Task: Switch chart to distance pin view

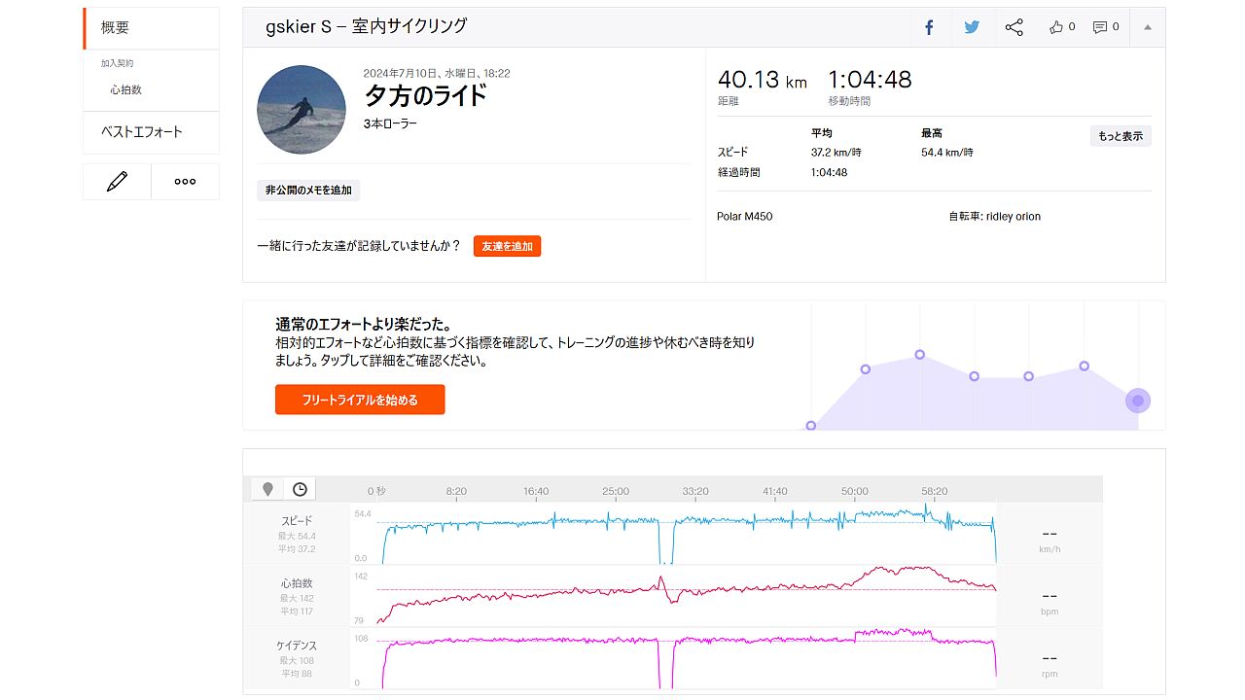Action: [267, 489]
